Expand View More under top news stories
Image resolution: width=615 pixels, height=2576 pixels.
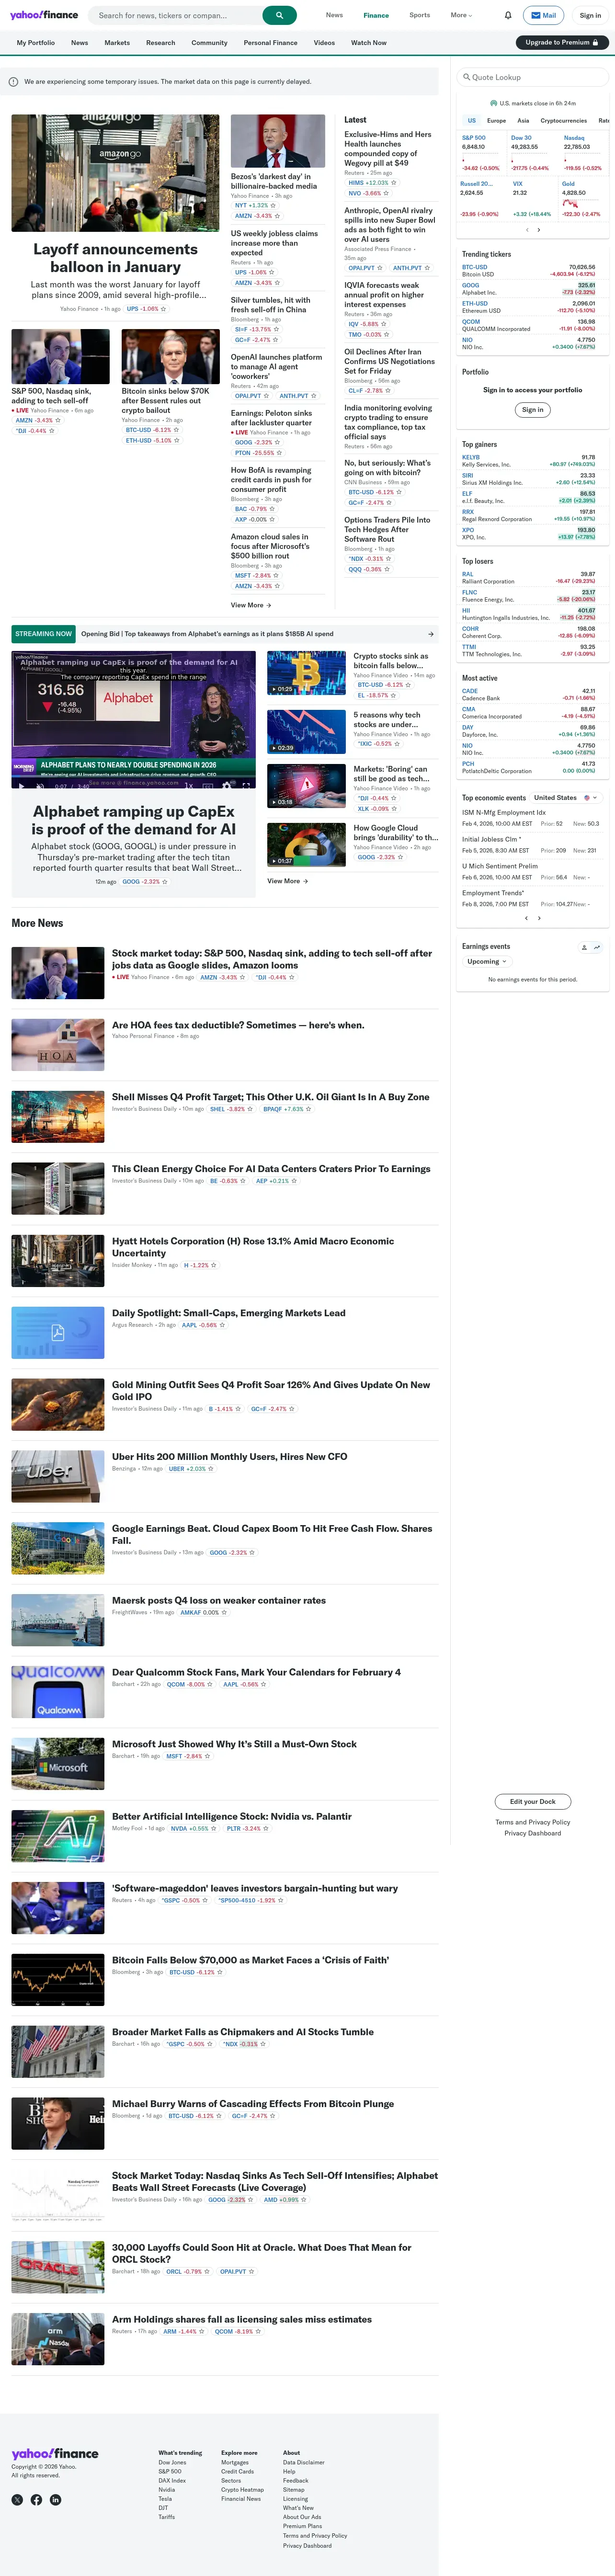(251, 605)
